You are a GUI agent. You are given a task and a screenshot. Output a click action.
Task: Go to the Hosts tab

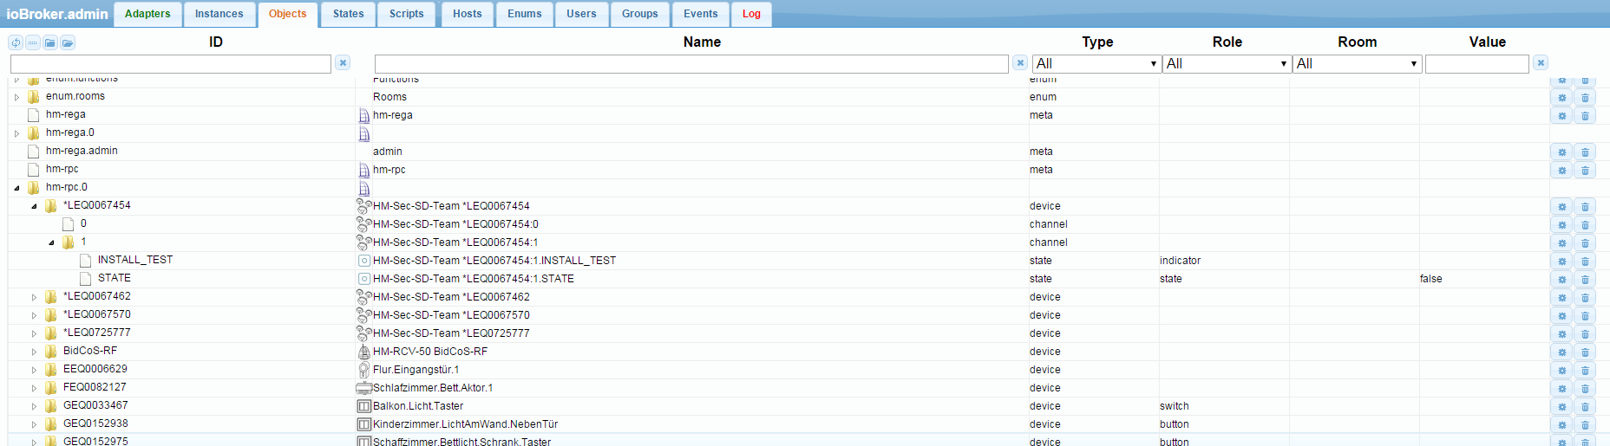pos(468,14)
